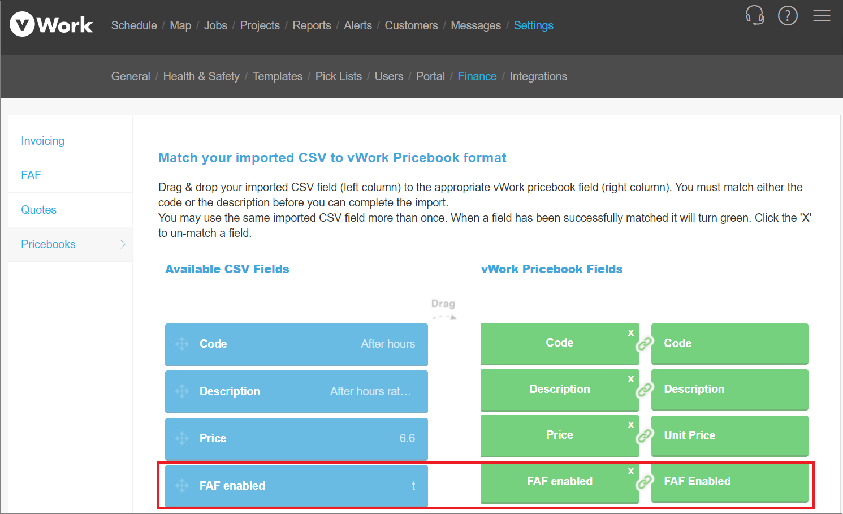Click the link icon beside FAF Enabled

tap(645, 482)
